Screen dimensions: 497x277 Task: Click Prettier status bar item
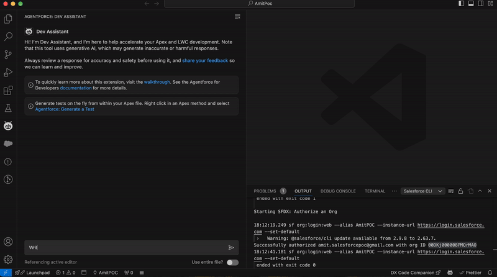tap(470, 273)
